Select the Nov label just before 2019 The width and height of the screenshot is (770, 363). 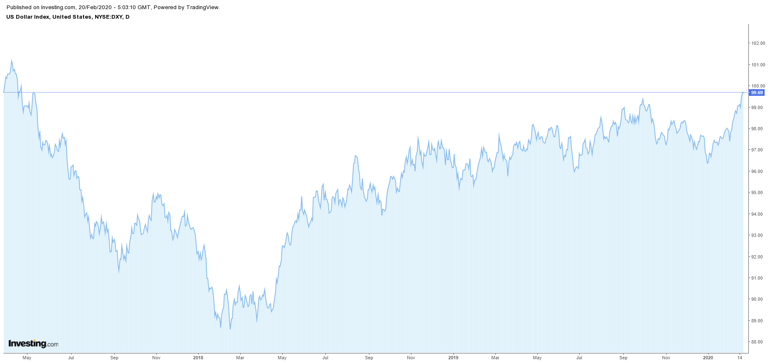pyautogui.click(x=411, y=358)
